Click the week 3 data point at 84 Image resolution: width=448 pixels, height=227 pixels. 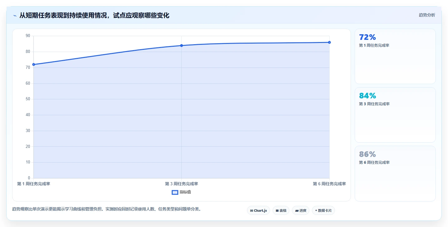(x=181, y=45)
